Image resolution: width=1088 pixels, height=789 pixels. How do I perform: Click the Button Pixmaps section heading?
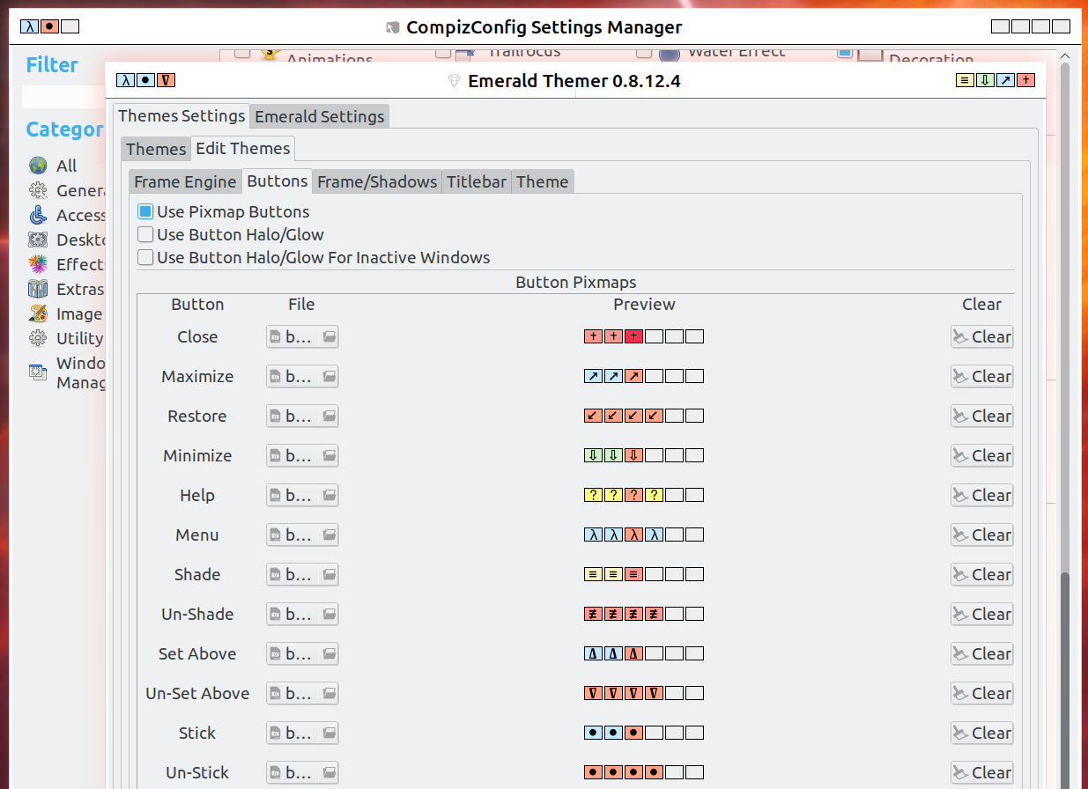(576, 283)
